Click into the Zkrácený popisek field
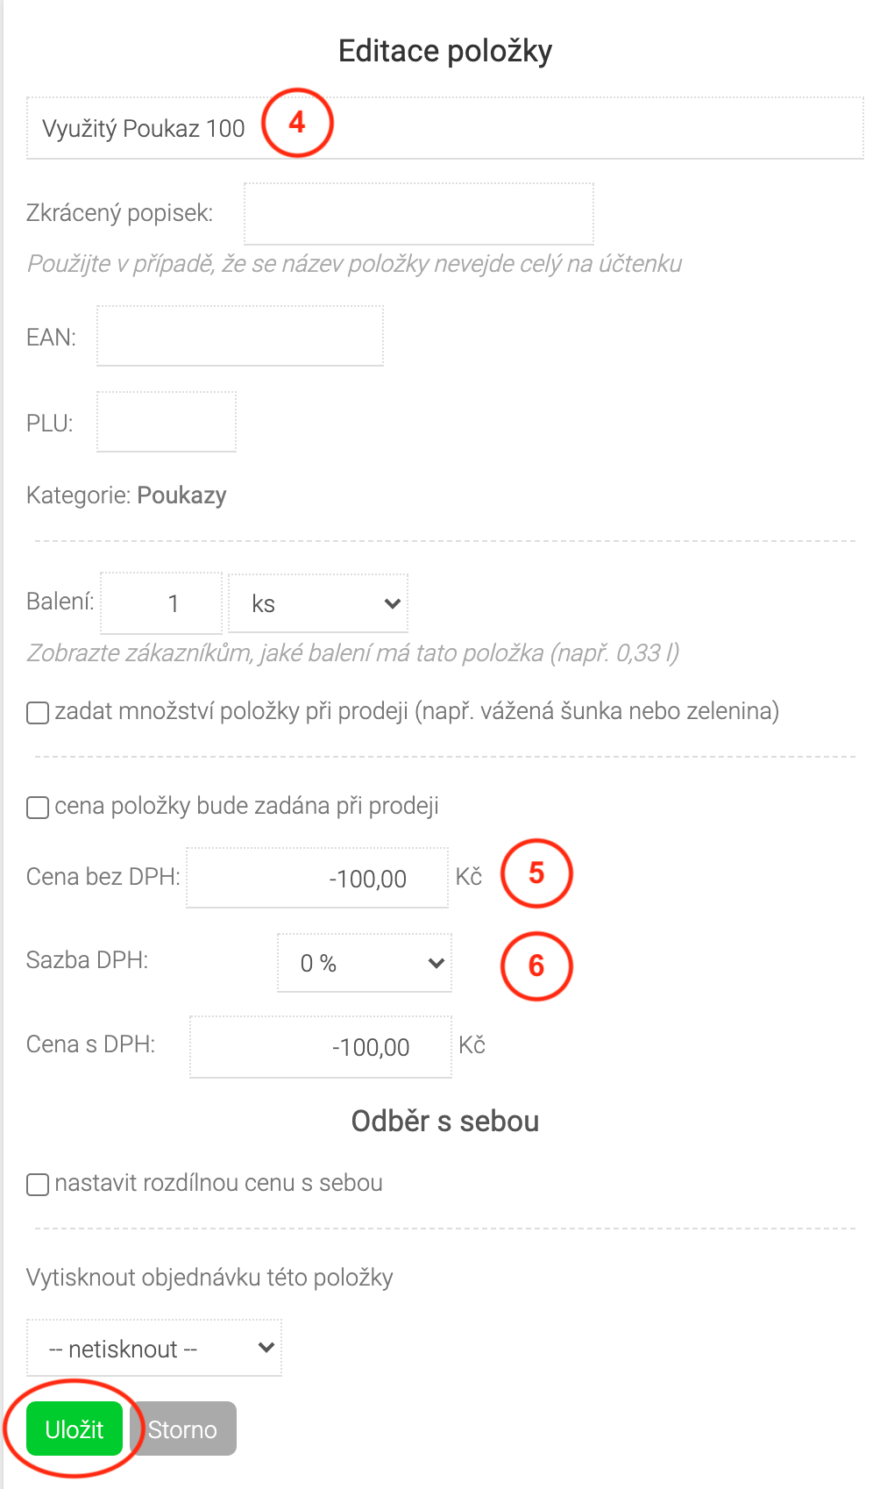The image size is (887, 1489). [419, 214]
